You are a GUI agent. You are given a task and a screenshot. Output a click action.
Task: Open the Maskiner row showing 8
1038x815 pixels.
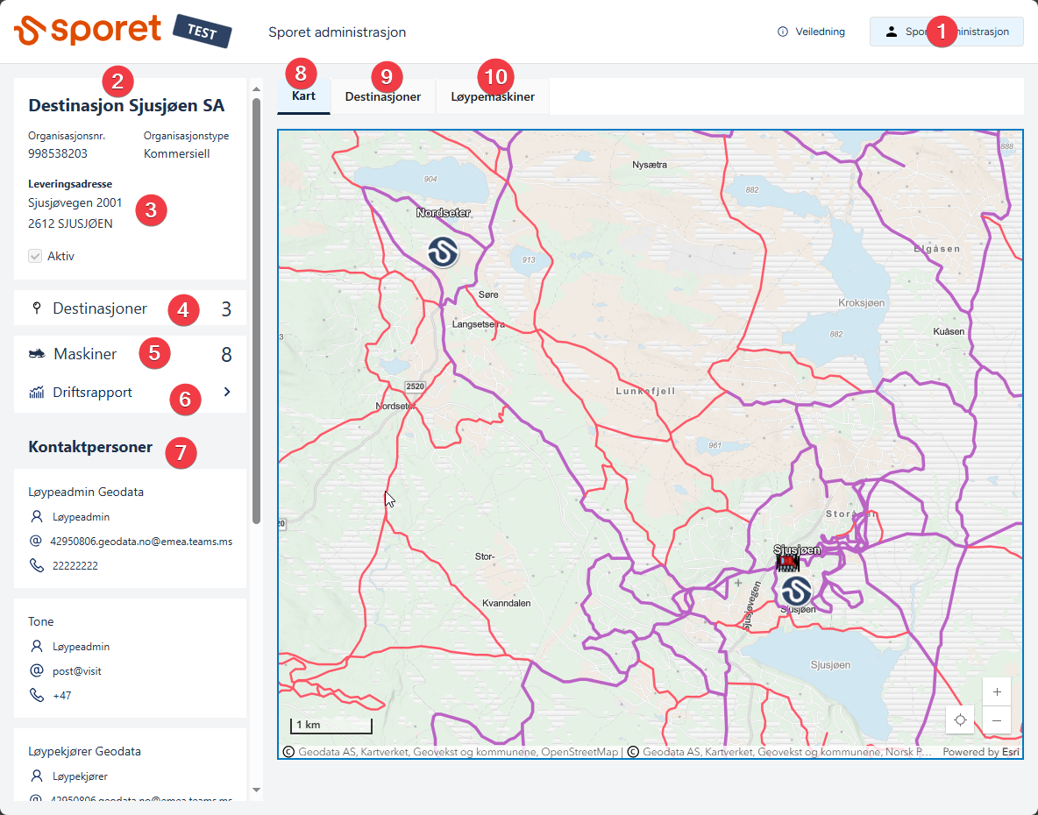coord(130,354)
